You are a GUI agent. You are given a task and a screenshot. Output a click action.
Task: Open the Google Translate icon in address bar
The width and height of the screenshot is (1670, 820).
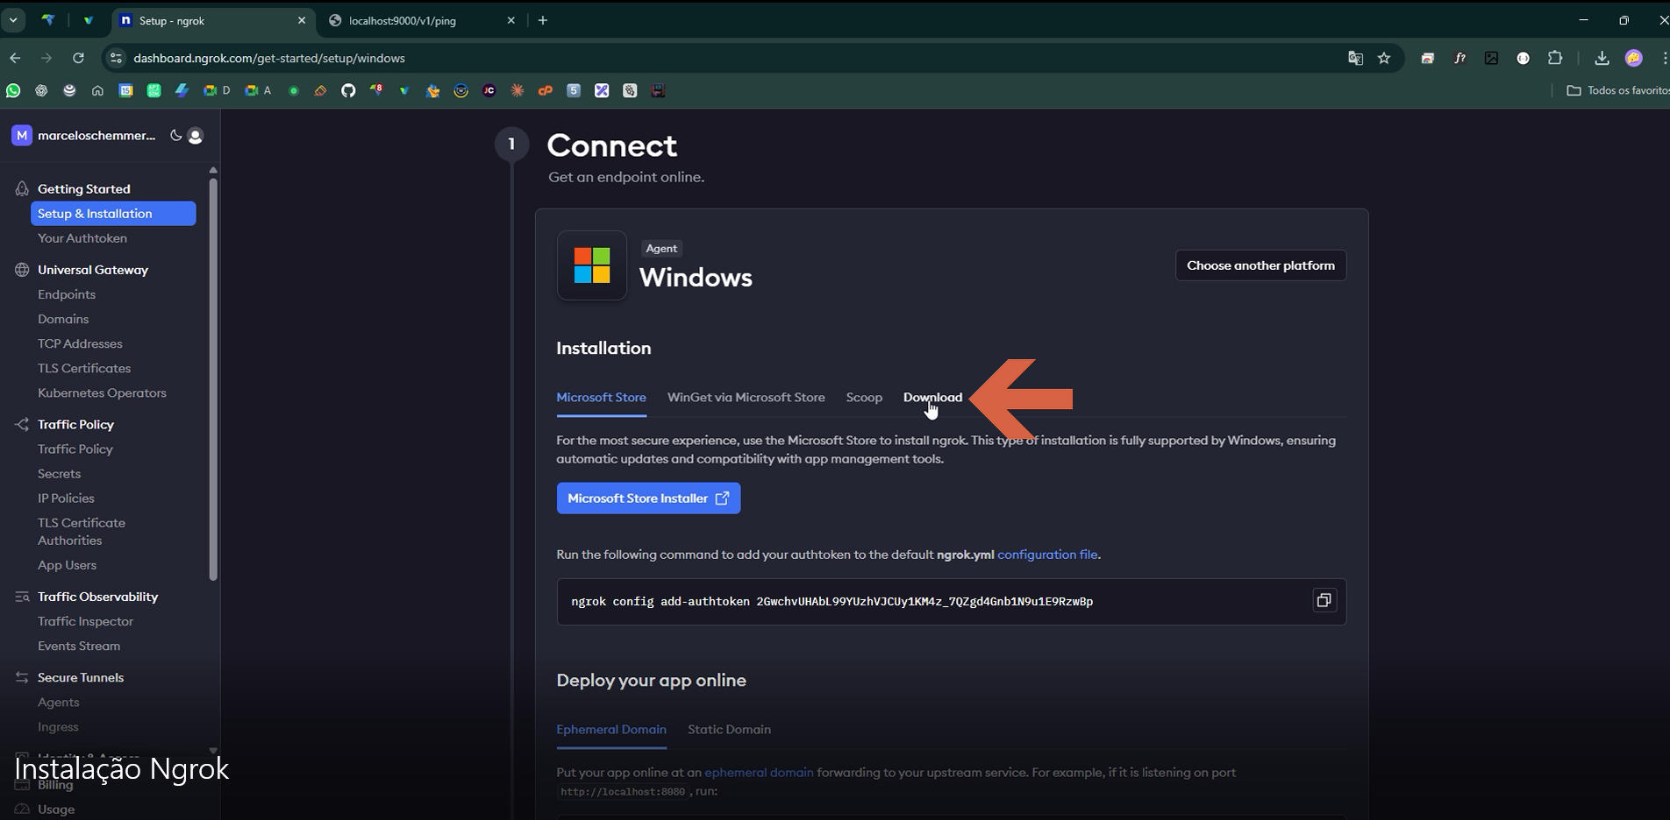(1355, 58)
